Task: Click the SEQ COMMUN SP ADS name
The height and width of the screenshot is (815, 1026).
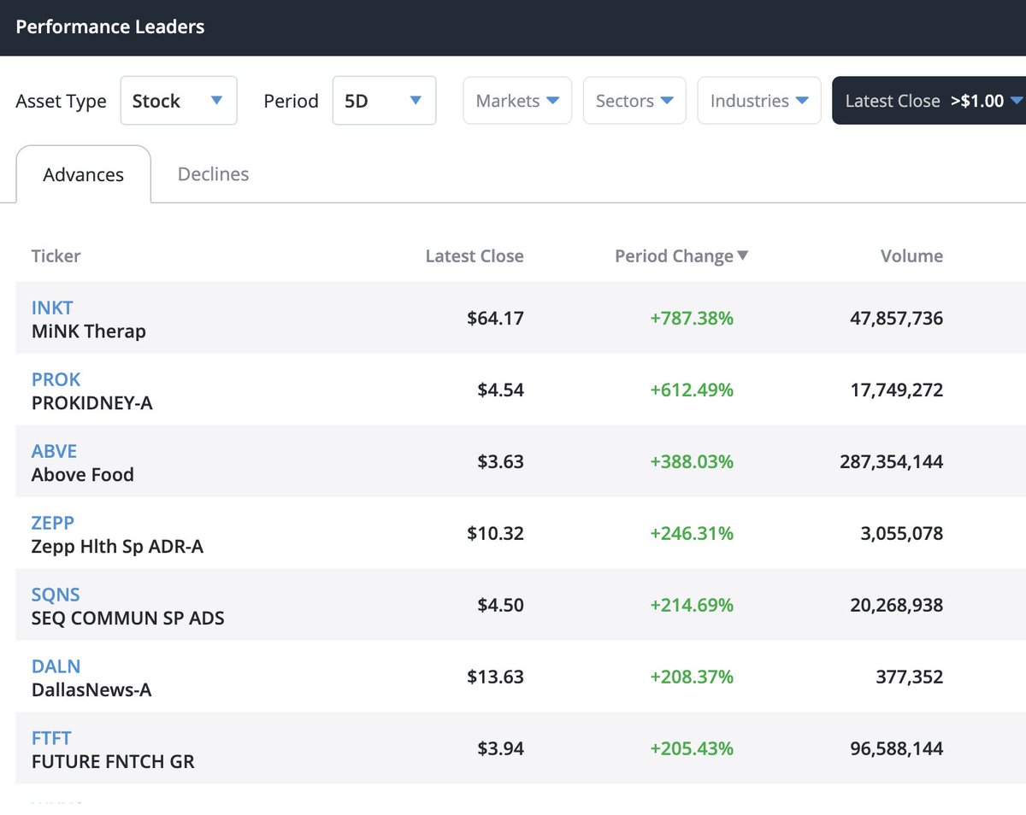Action: pos(128,618)
